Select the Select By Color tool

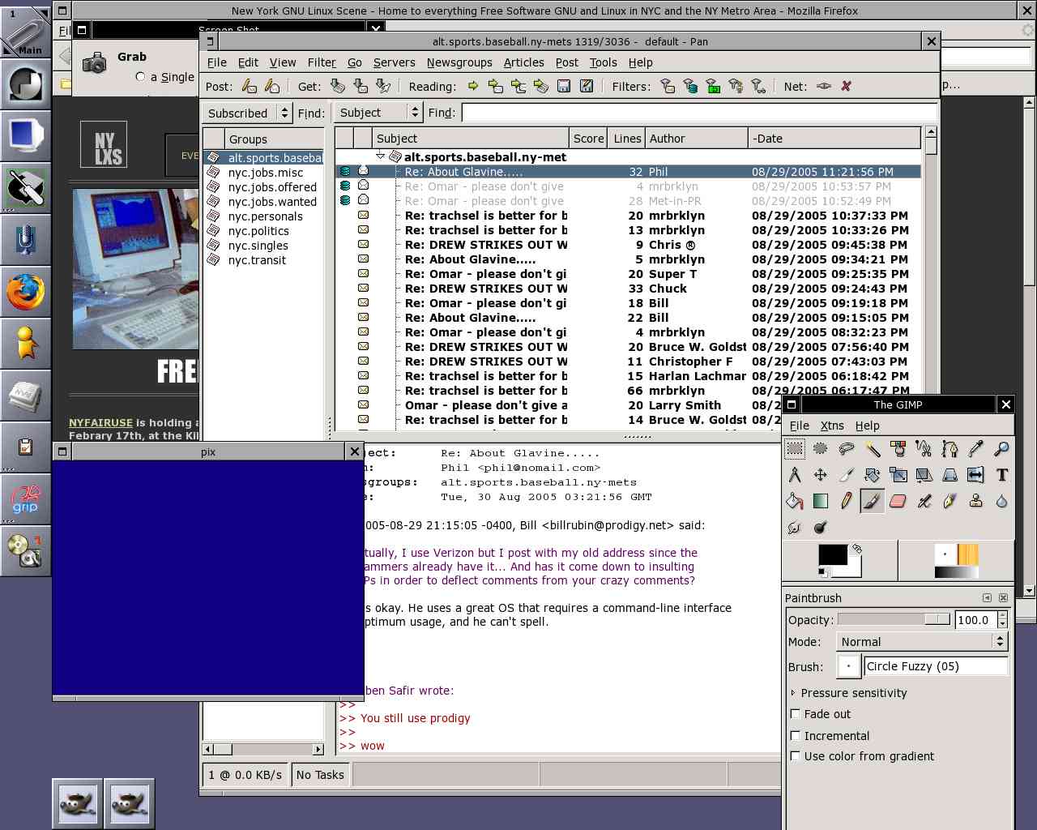[x=898, y=448]
